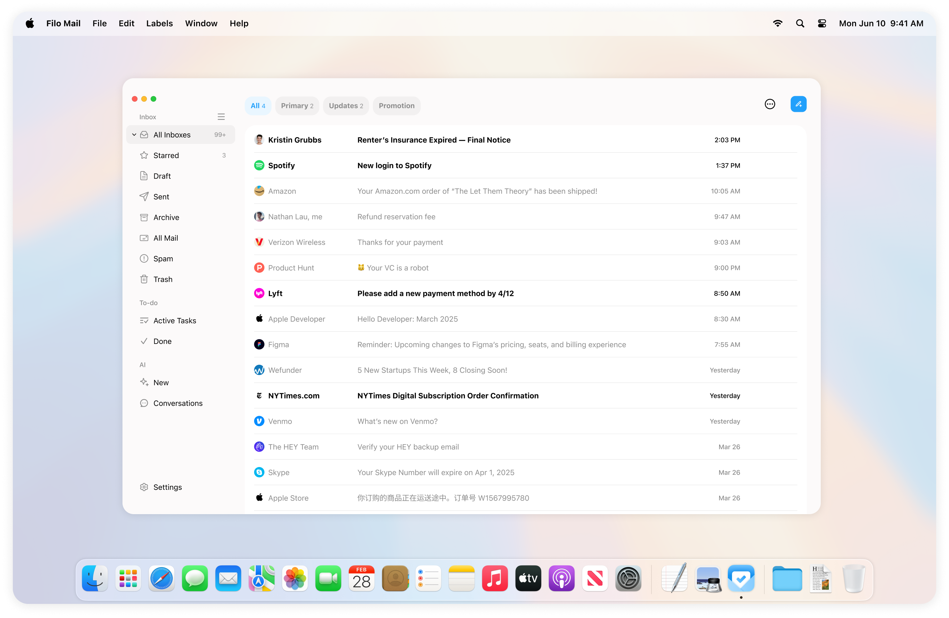Start a New AI chat

tap(161, 382)
